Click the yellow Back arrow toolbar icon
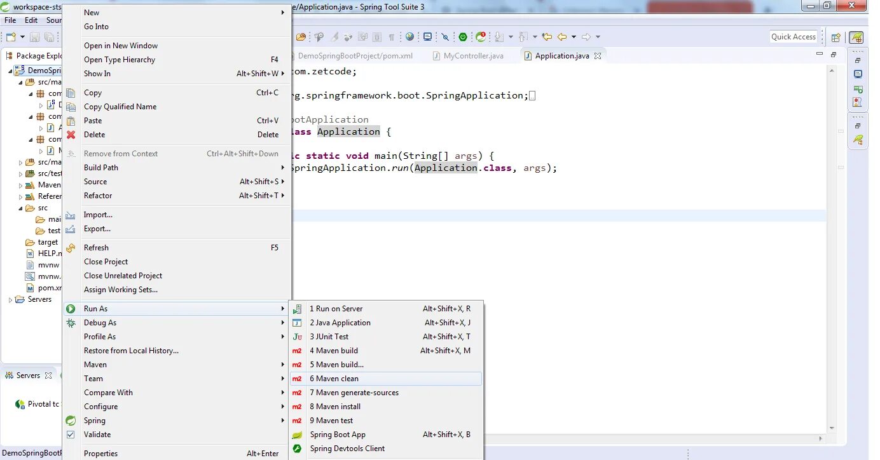880x460 pixels. [x=562, y=37]
